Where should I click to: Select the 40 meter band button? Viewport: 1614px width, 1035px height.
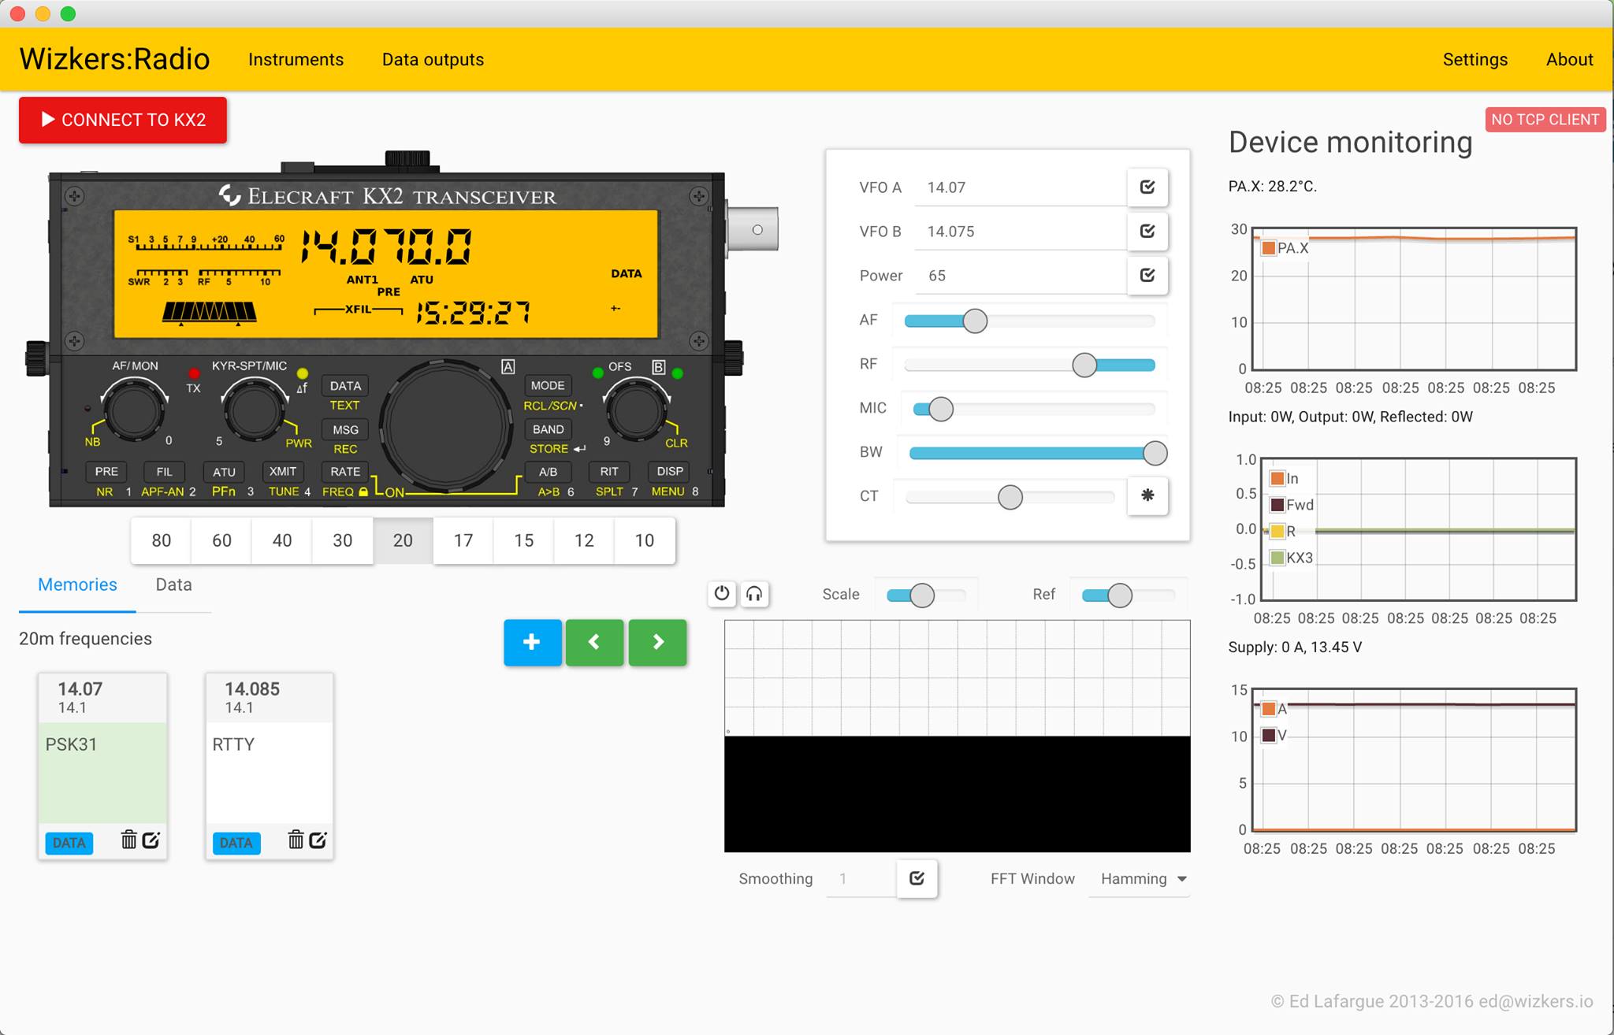point(282,540)
